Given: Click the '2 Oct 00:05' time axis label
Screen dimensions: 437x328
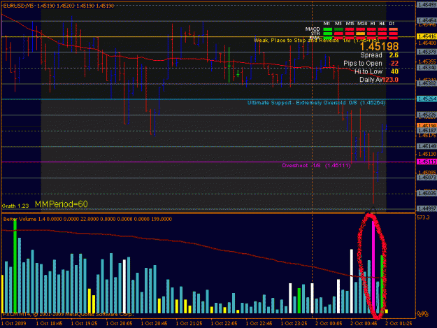Looking at the screenshot, I should coord(329,324).
